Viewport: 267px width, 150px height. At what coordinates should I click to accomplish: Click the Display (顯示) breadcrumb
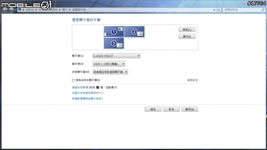click(x=65, y=10)
